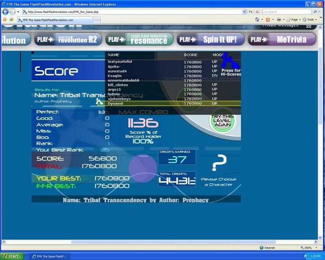Click the Print toolbar icon
Viewport: 325px width, 260px height.
coord(279,19)
